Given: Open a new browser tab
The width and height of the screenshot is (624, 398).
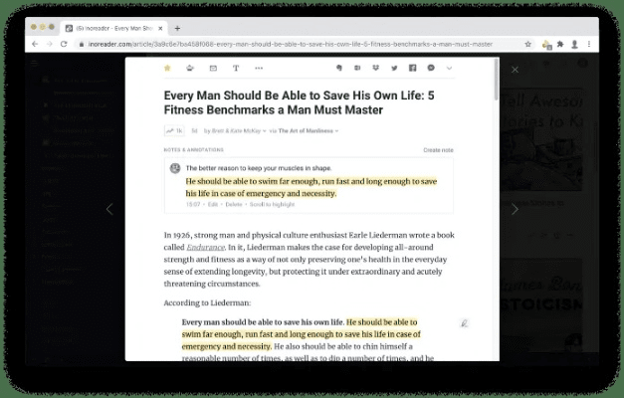Looking at the screenshot, I should pos(177,28).
